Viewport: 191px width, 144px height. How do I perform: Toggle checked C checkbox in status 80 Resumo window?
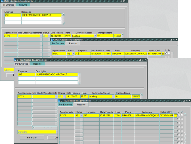pos(179,115)
